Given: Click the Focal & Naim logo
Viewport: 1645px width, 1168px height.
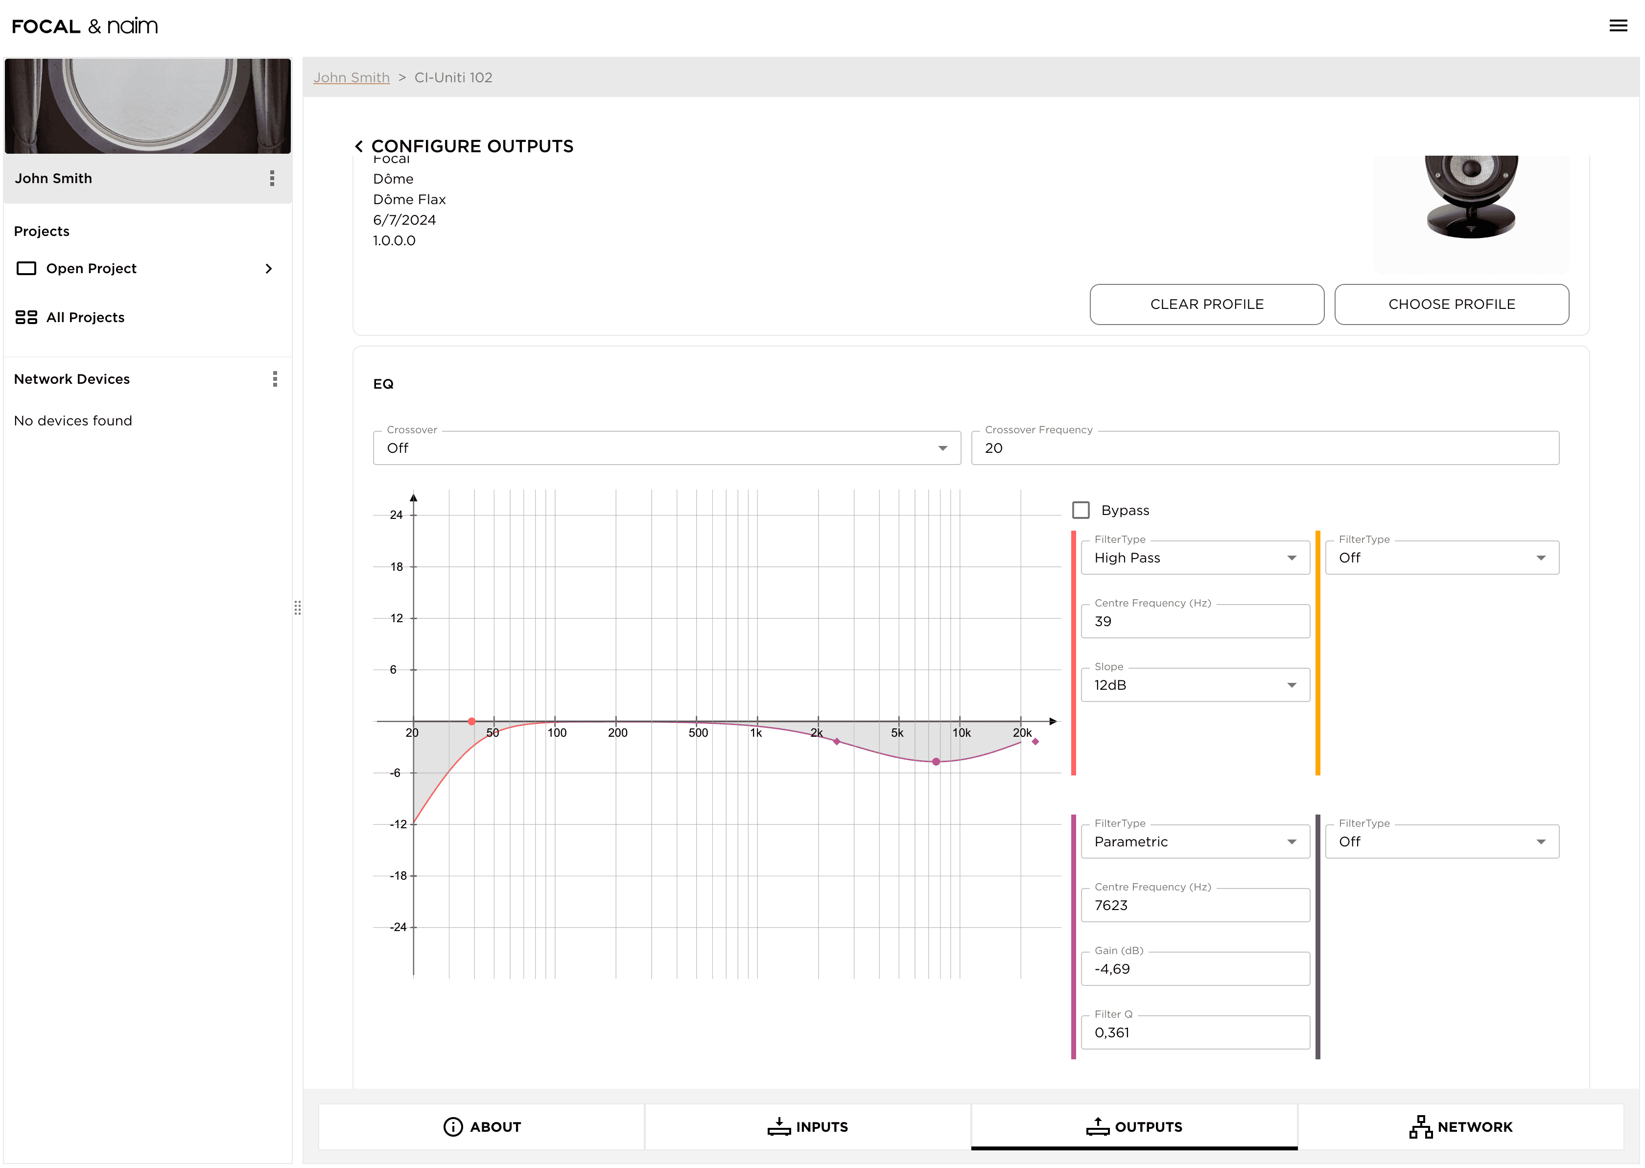Looking at the screenshot, I should point(85,26).
